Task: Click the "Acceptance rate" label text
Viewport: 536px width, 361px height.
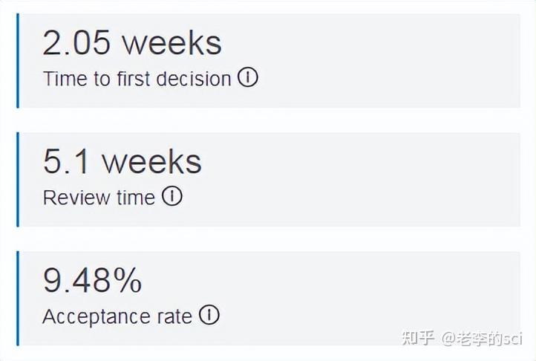Action: [117, 316]
